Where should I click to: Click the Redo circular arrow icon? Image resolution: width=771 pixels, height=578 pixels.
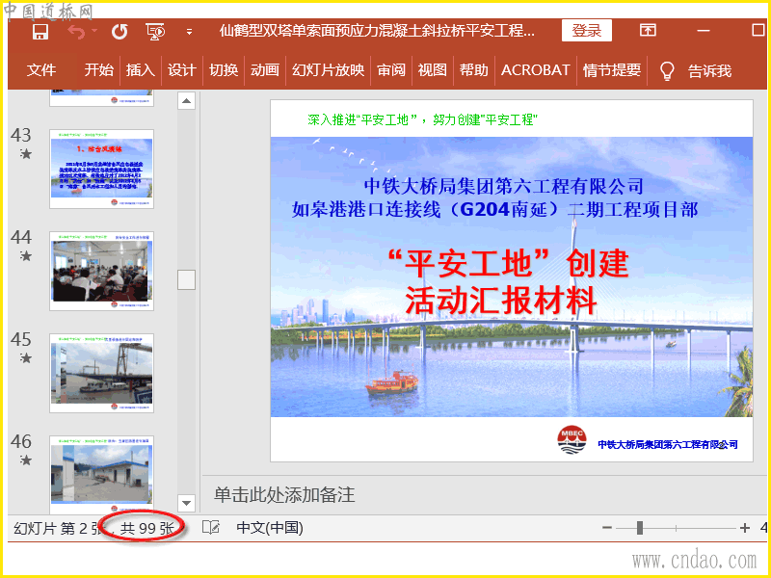(x=120, y=32)
